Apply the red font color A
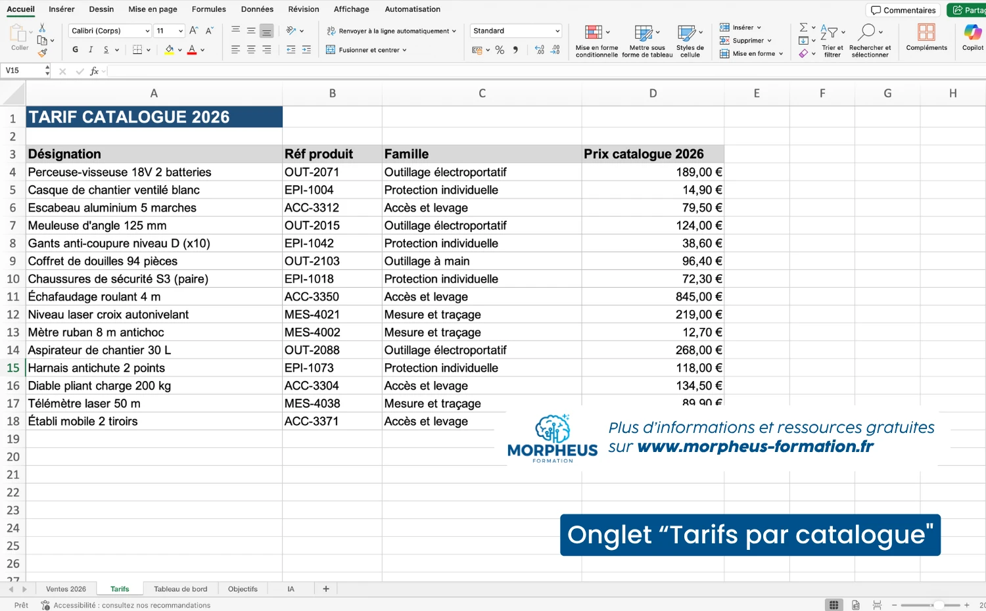The height and width of the screenshot is (611, 986). click(192, 50)
